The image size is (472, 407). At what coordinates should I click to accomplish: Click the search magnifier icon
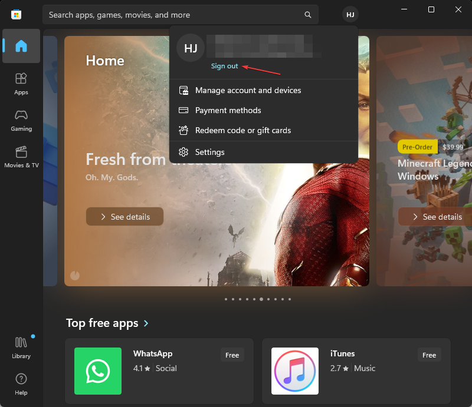point(307,15)
